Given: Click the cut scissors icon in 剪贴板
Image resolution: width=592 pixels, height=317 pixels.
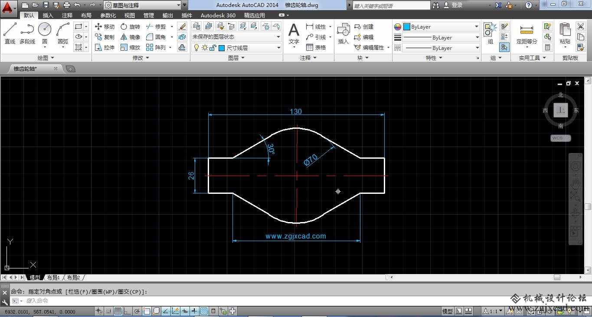Looking at the screenshot, I should pos(581,26).
